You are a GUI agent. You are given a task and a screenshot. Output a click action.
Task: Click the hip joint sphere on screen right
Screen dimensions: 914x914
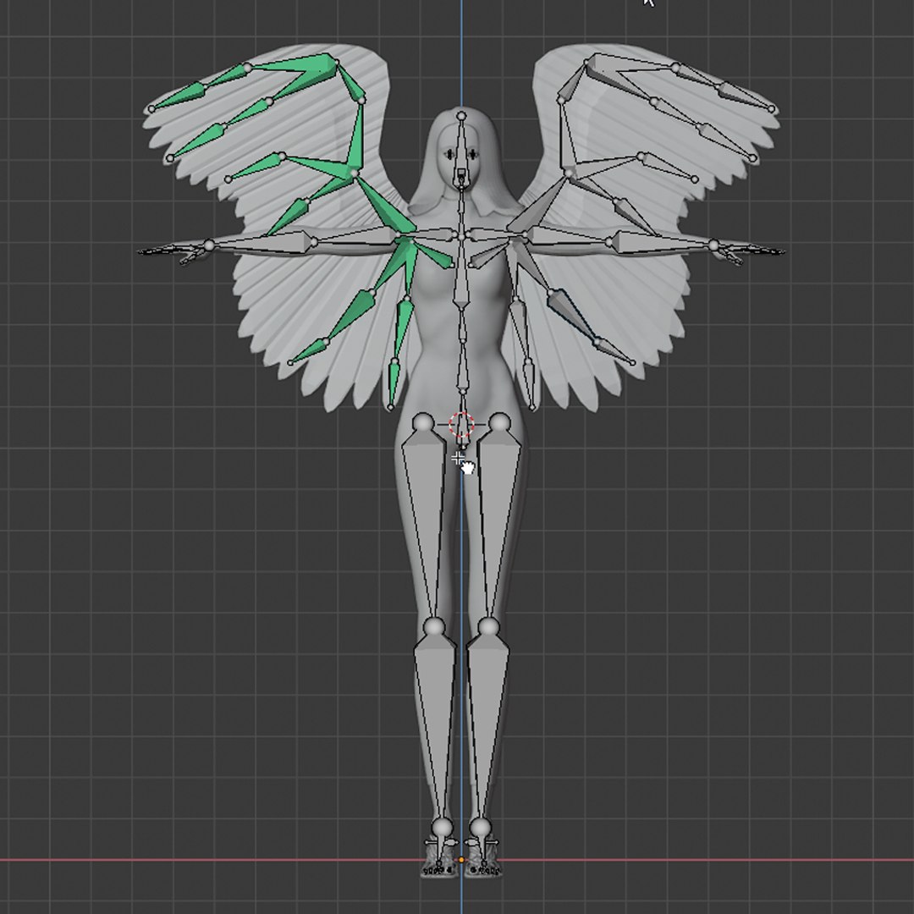click(x=499, y=423)
